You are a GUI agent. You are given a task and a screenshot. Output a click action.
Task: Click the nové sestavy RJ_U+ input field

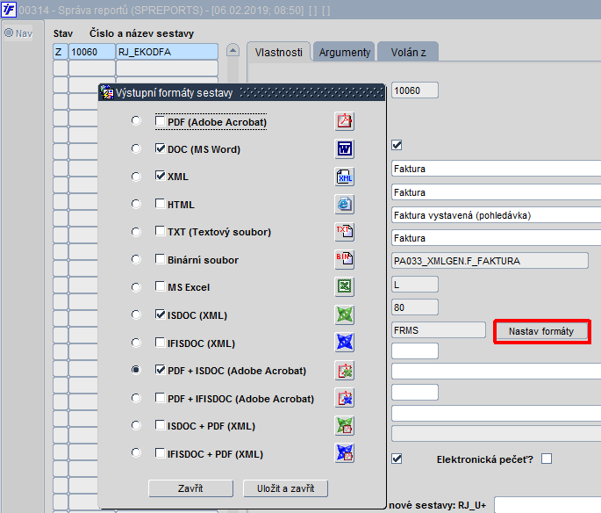[x=547, y=504]
